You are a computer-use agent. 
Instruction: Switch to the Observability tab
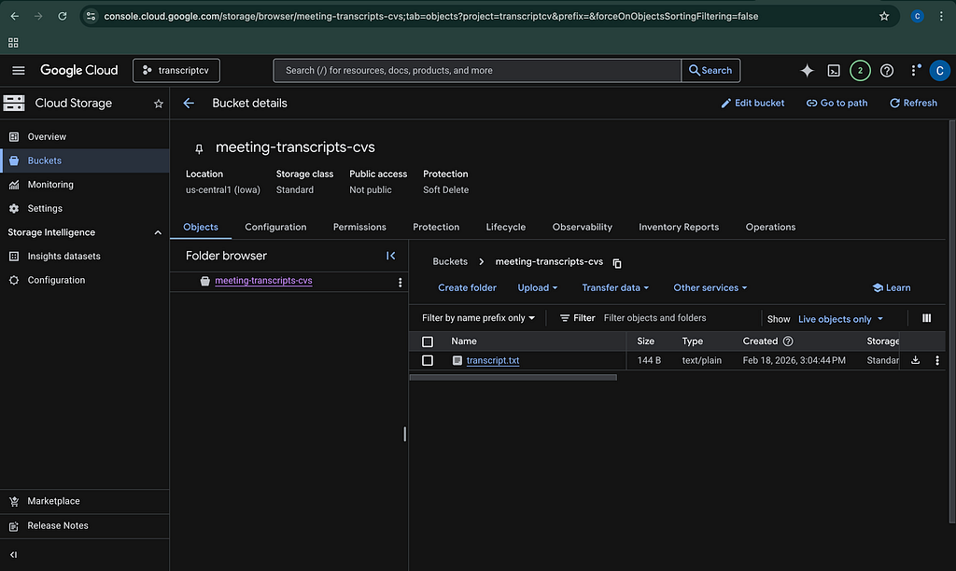point(583,227)
